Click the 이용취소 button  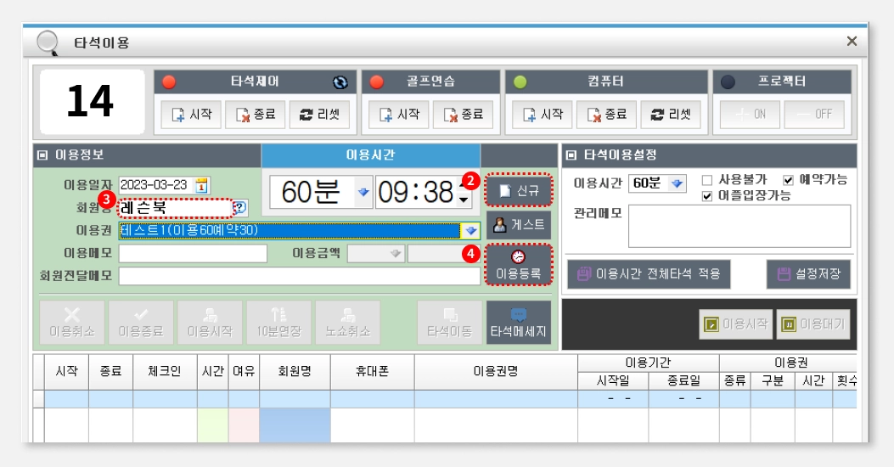tap(72, 323)
